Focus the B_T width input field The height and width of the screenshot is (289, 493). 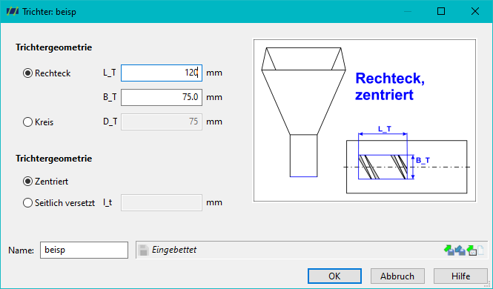[162, 97]
